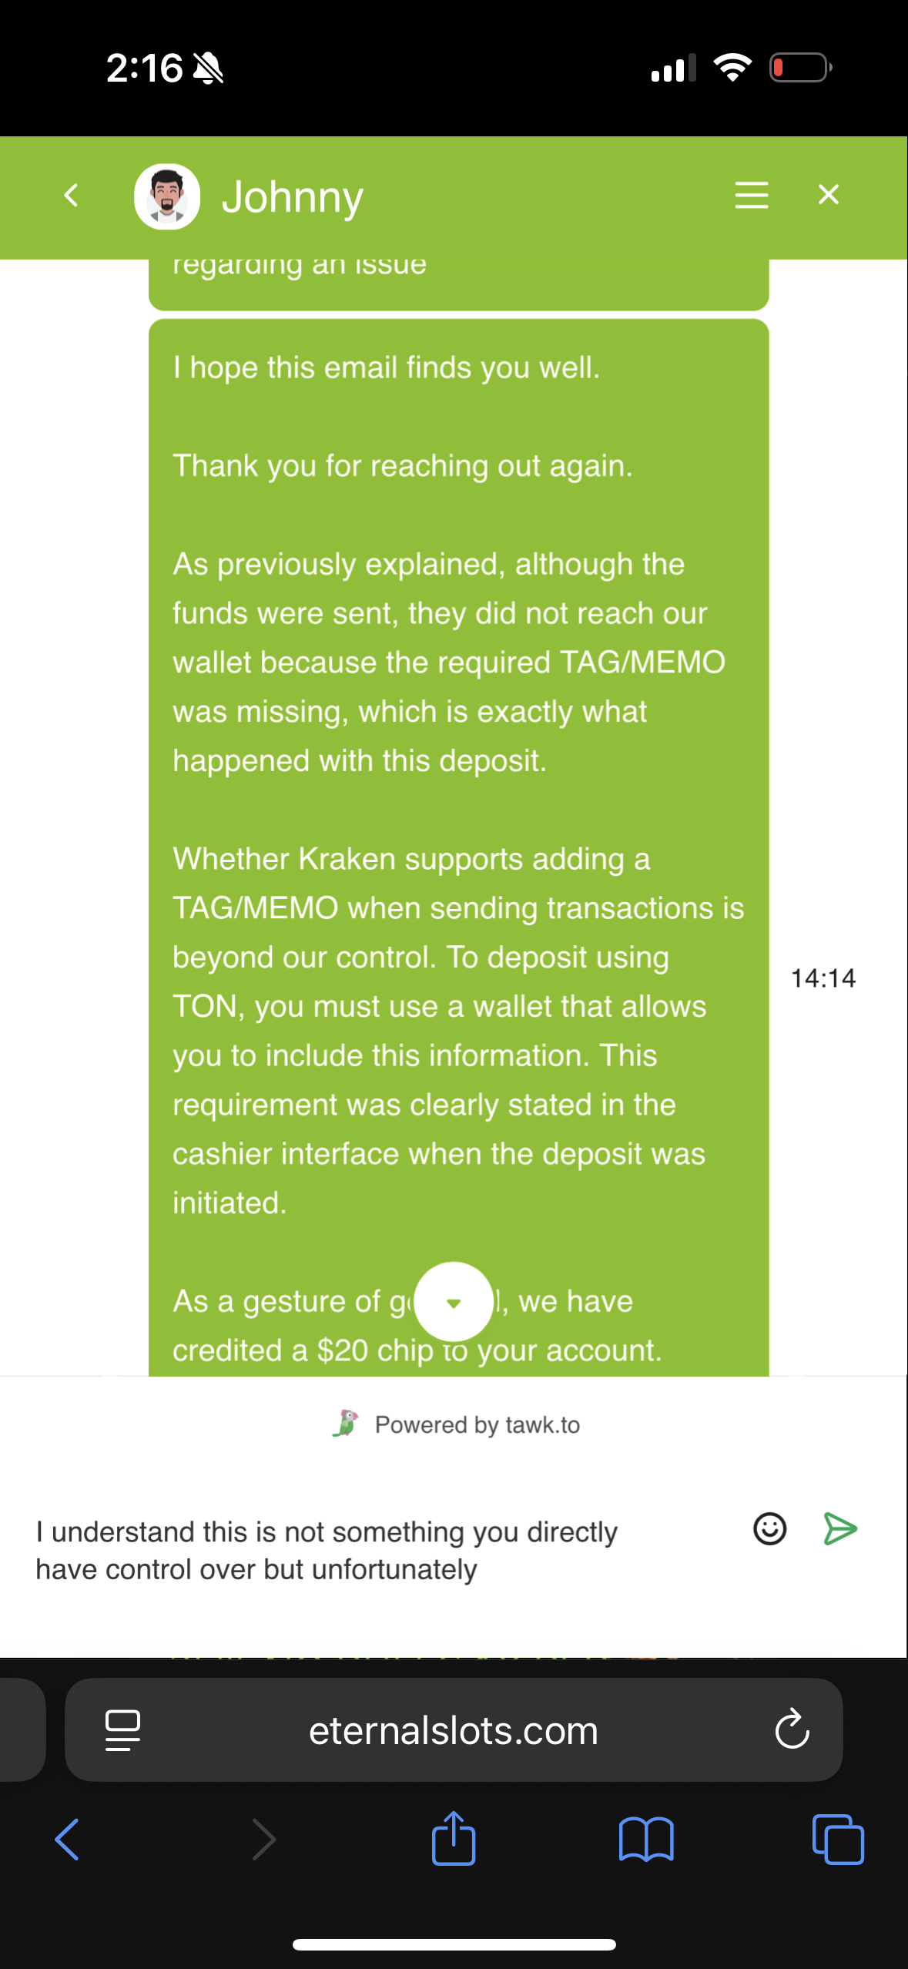
Task: Close the Johnny chat window
Action: pos(828,195)
